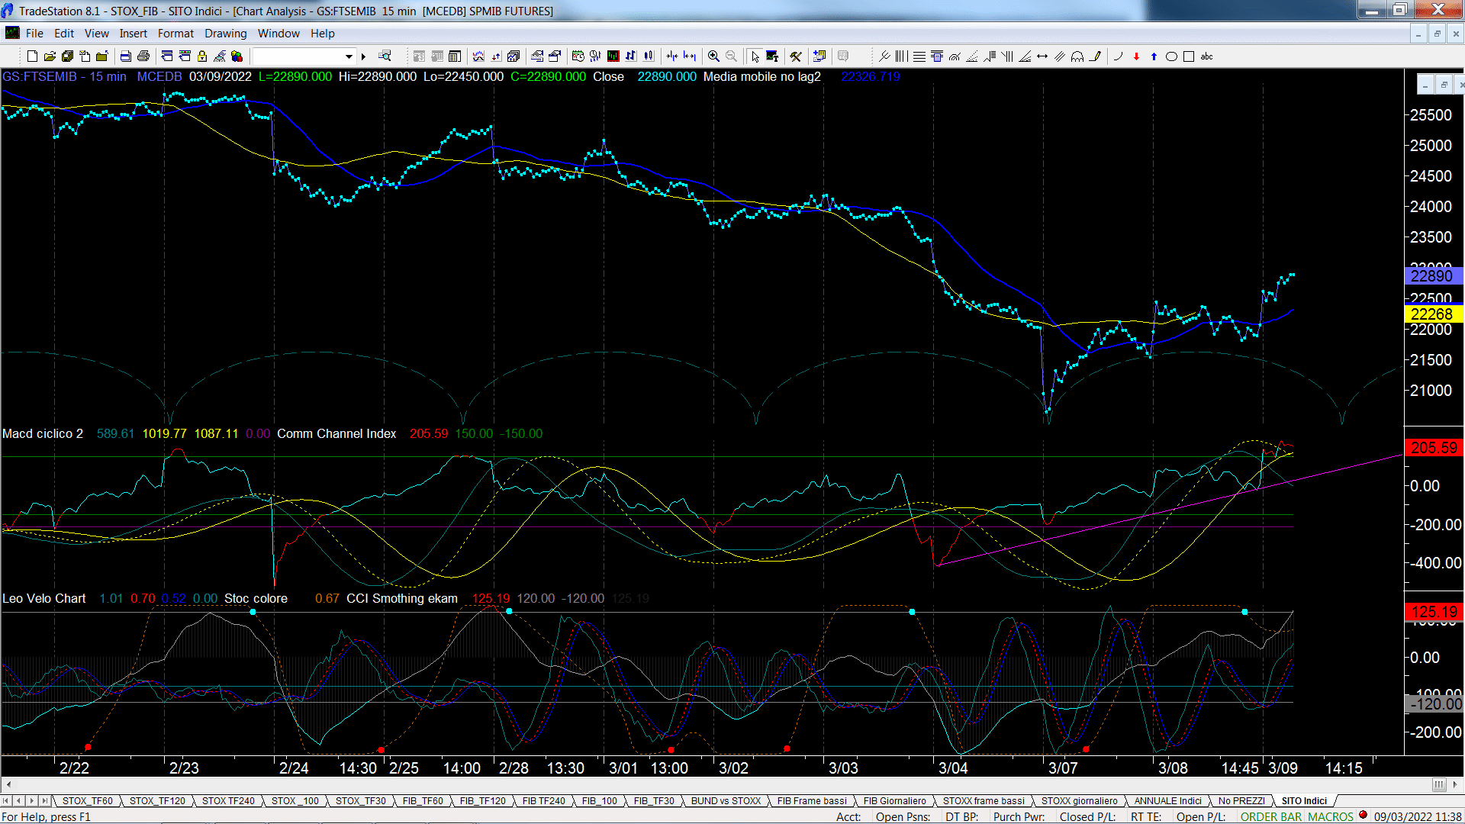Open the Help menu

[x=322, y=34]
